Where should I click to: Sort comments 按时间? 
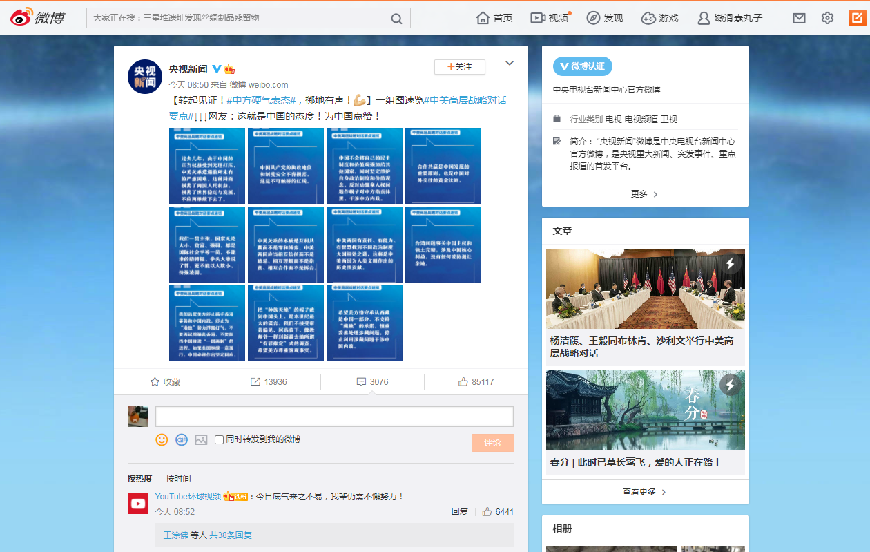pyautogui.click(x=178, y=478)
